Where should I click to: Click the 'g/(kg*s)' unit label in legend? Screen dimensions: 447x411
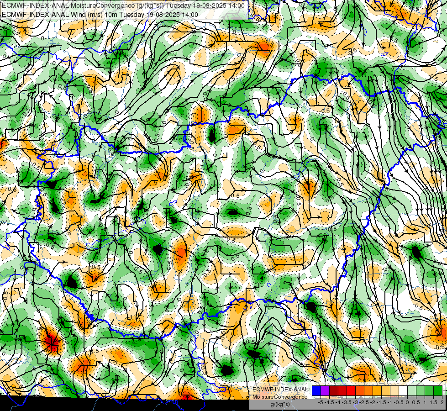(280, 404)
